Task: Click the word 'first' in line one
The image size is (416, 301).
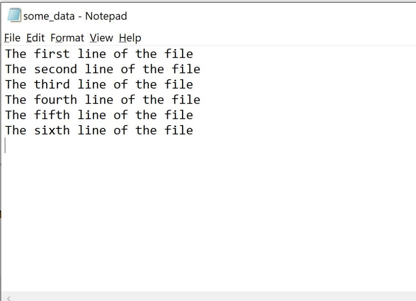Action: 51,54
